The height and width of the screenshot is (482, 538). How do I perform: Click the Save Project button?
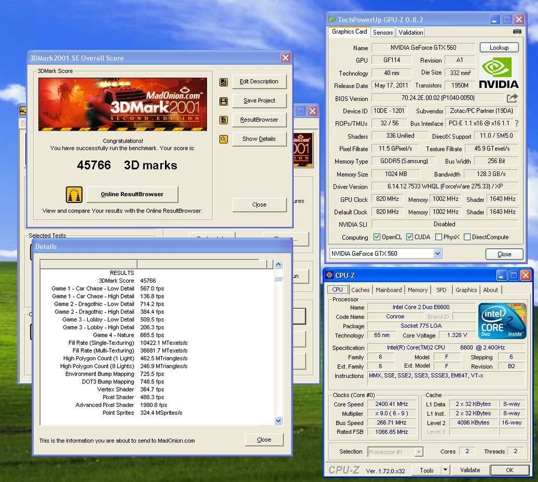(x=259, y=101)
